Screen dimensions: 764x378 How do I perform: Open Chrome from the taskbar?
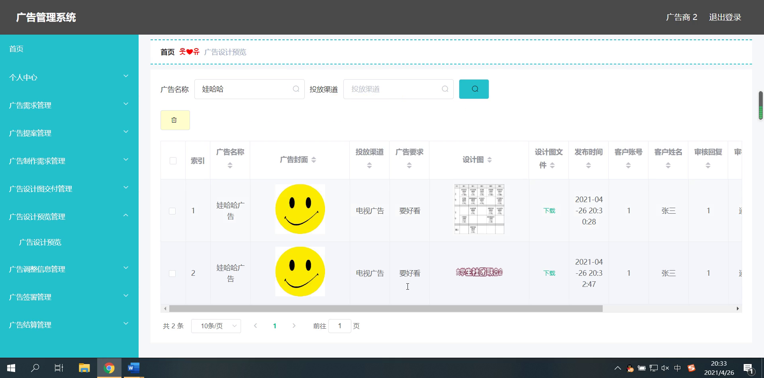pos(109,368)
